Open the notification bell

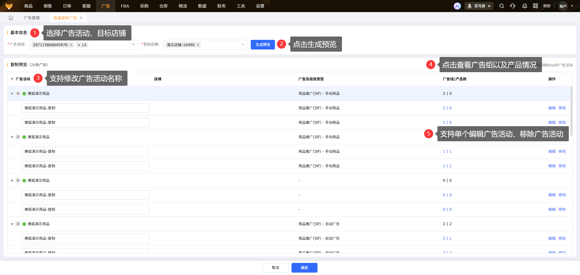point(525,6)
